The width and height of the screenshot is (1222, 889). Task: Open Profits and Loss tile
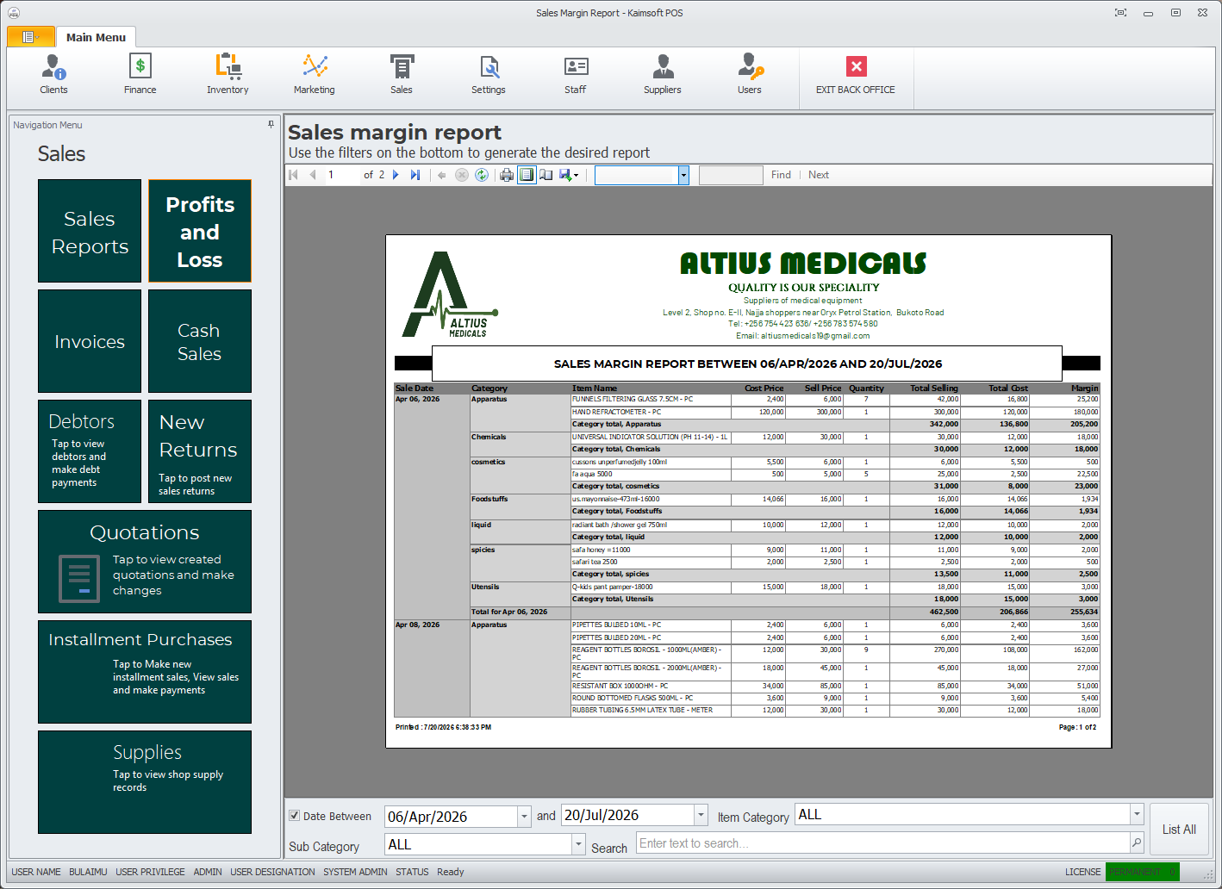200,231
